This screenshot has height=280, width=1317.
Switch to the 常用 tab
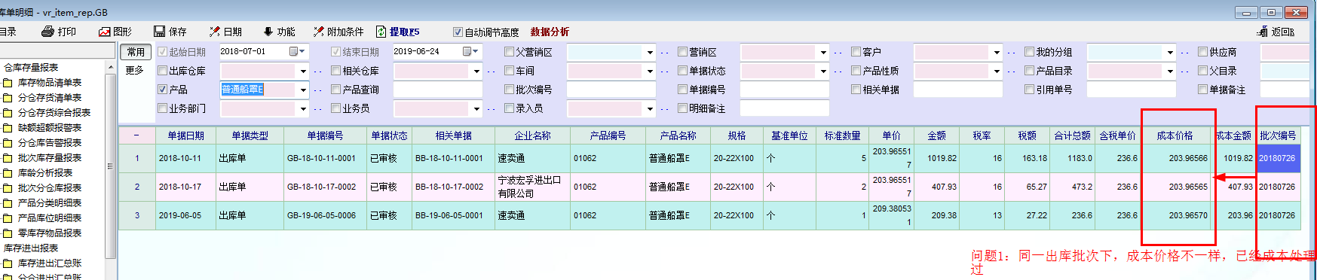tap(136, 52)
